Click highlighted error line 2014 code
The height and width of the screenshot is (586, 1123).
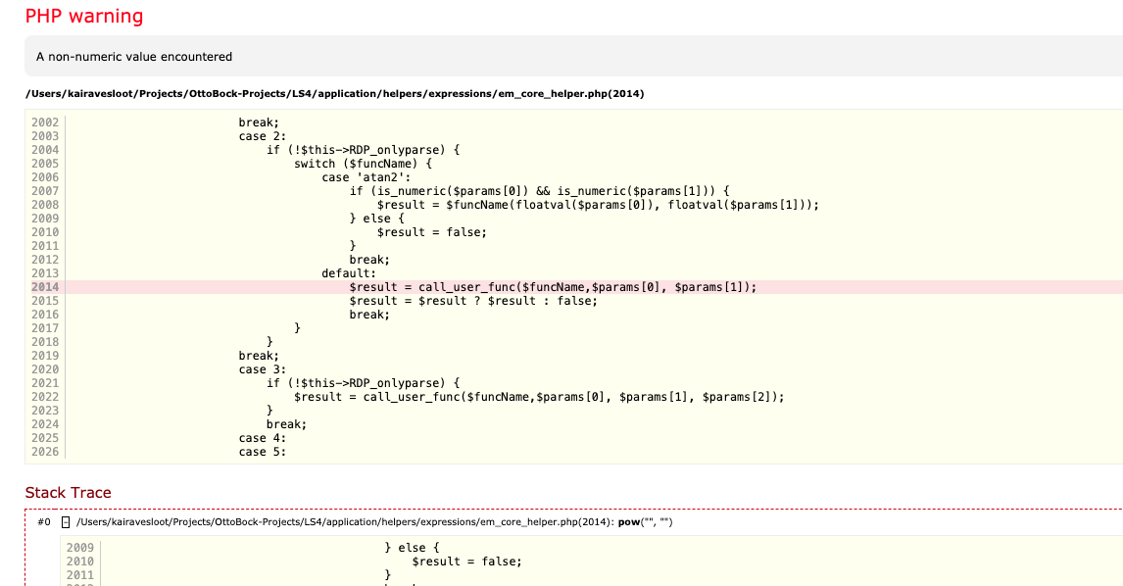553,287
